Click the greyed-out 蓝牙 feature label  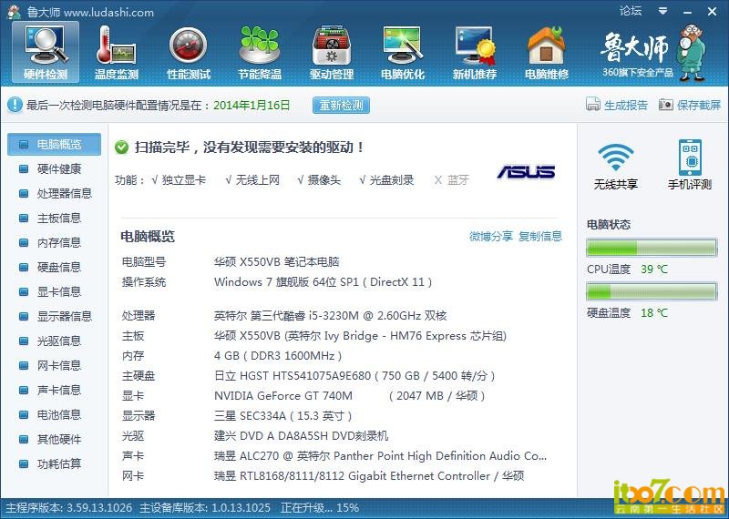tap(458, 179)
